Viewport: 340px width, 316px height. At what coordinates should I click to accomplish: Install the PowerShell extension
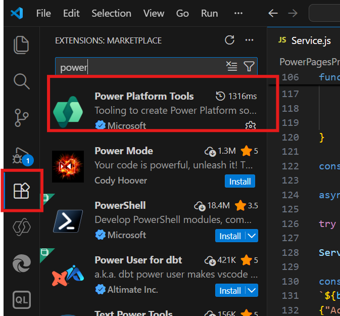pos(230,236)
